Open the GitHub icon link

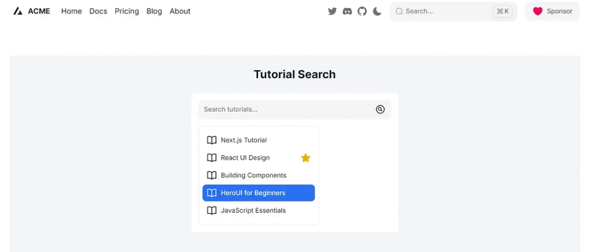362,11
